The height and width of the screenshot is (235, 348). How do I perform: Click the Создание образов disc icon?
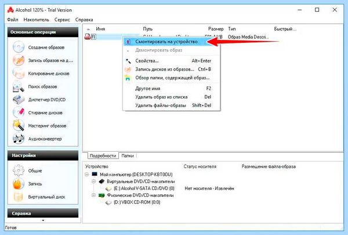19,47
